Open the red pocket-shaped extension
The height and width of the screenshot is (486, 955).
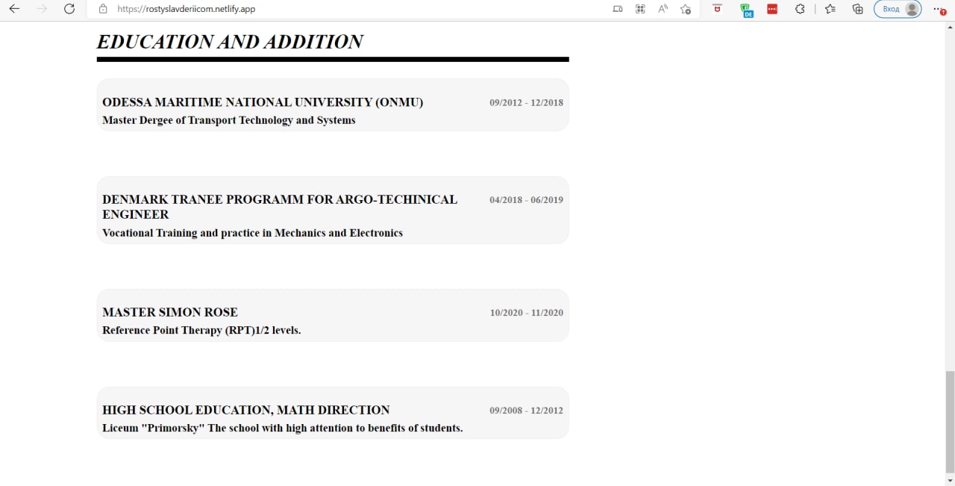(717, 9)
